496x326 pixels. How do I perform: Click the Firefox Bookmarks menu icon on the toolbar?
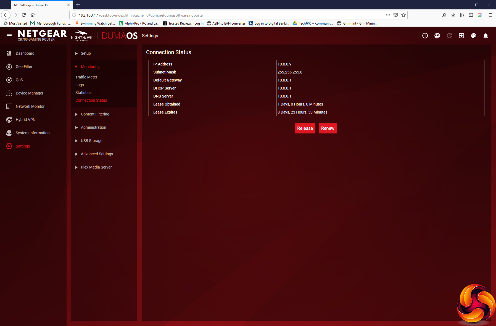pyautogui.click(x=444, y=15)
